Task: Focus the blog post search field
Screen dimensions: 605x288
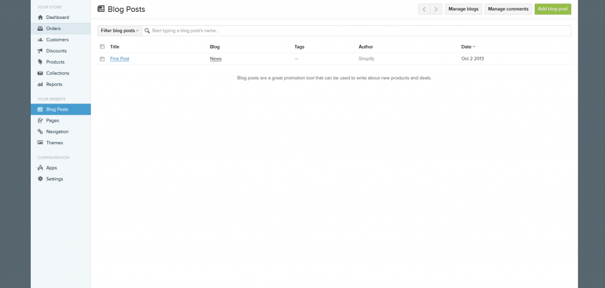Action: tap(356, 31)
